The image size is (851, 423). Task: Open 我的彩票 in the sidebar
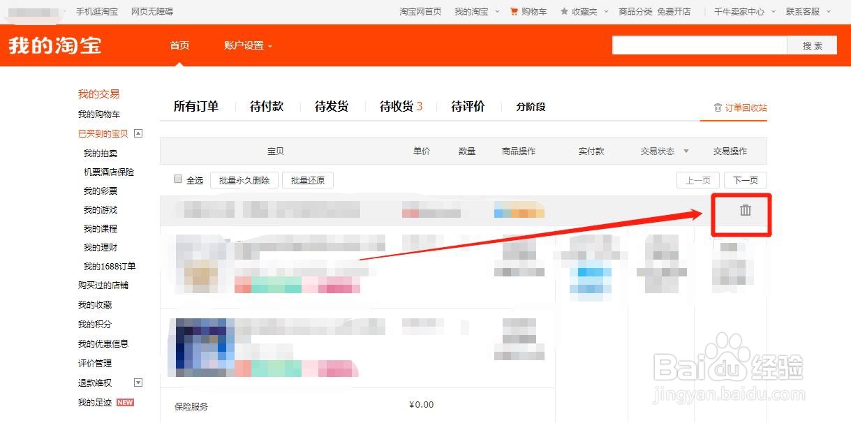(x=101, y=191)
